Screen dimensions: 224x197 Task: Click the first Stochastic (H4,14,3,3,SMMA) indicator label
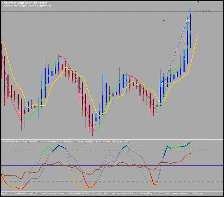tap(30, 141)
